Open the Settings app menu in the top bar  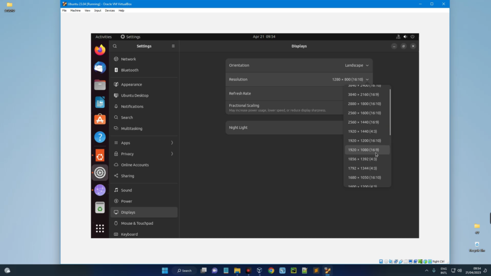pyautogui.click(x=130, y=36)
